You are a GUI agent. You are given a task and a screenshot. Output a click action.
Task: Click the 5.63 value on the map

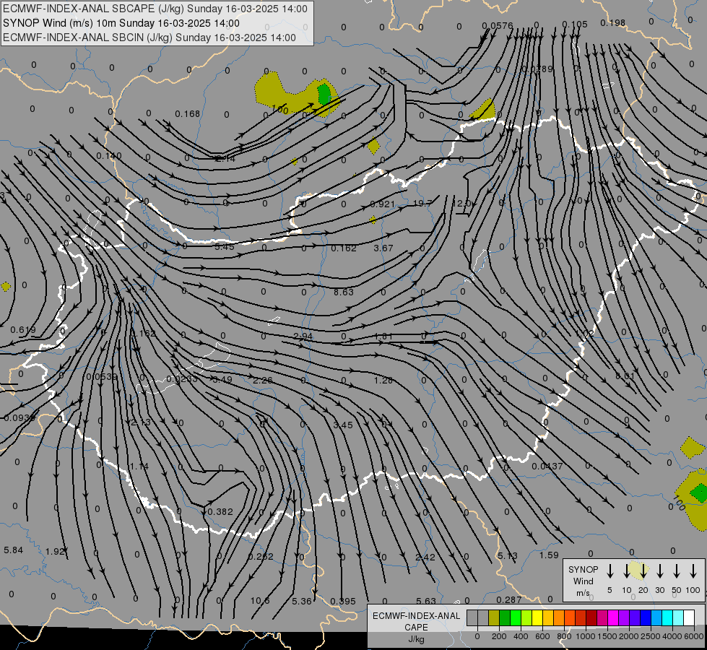click(425, 601)
